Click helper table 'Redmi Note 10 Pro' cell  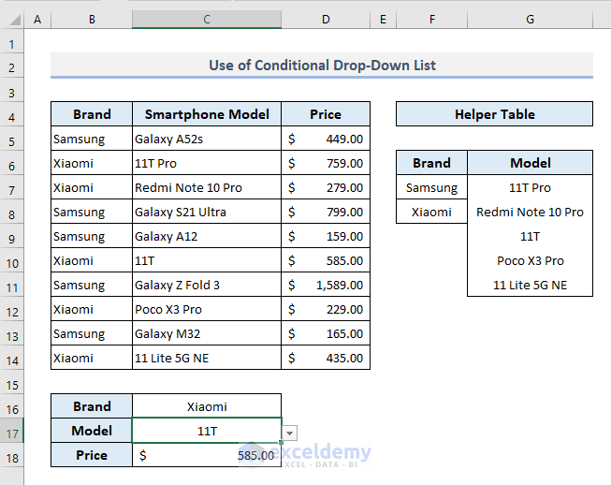pyautogui.click(x=530, y=212)
